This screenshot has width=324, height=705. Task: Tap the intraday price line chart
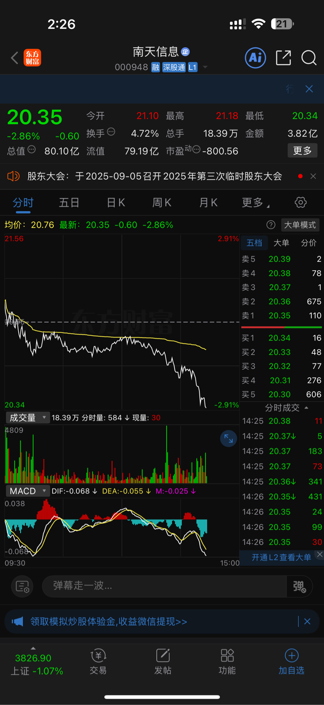pyautogui.click(x=122, y=322)
